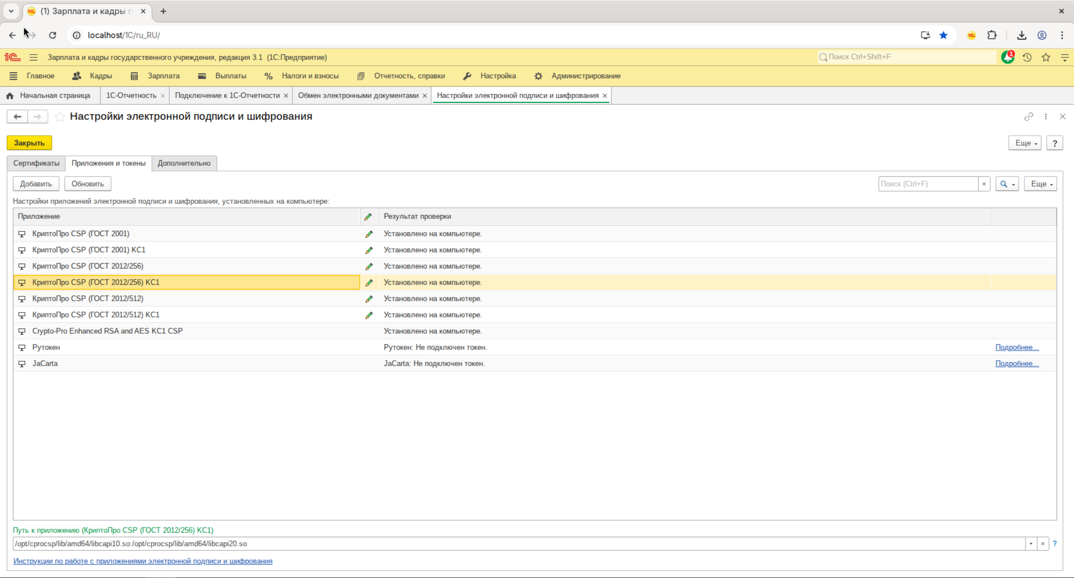The height and width of the screenshot is (578, 1074).
Task: Add this page to favorites with the star beside the title
Action: (60, 117)
